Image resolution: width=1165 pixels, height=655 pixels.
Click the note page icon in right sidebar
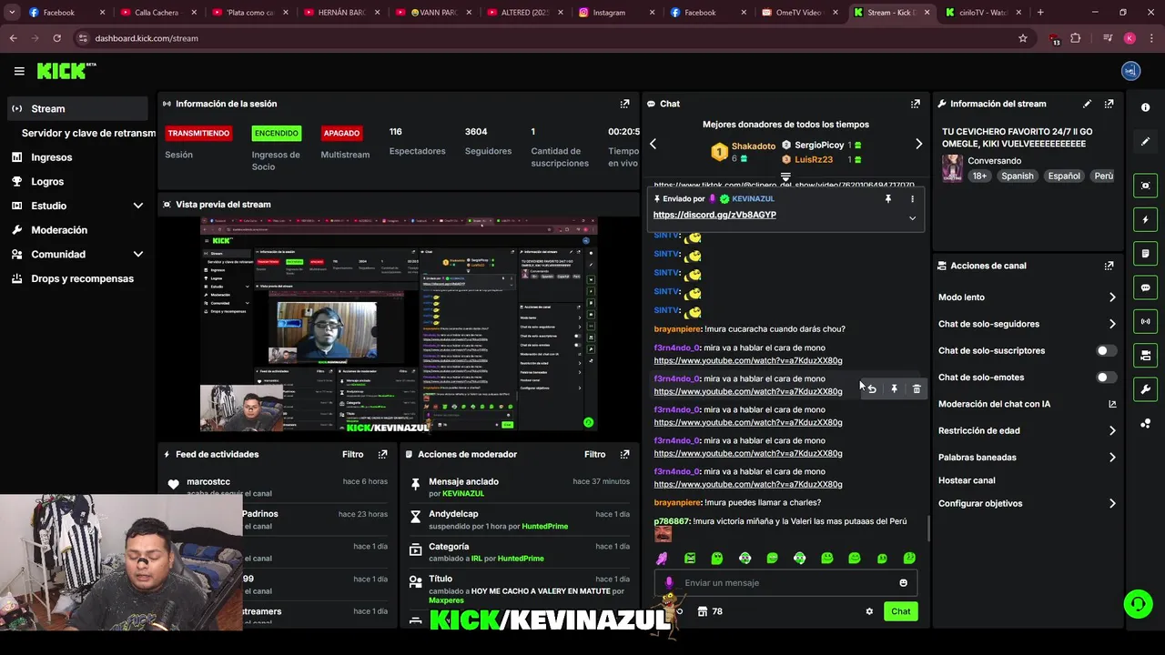click(1145, 253)
